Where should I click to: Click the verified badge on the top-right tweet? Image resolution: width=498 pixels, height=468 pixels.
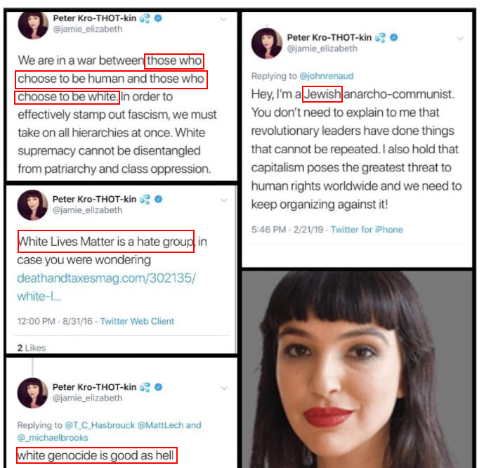pyautogui.click(x=394, y=37)
